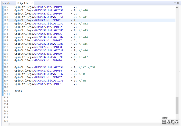Click the vertical scrollbar thumb
This screenshot has height=126, width=181.
coord(177,106)
